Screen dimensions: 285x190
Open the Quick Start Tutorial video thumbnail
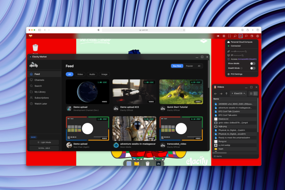coord(181,92)
